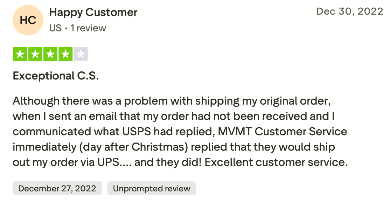Click the HC reviewer avatar

[28, 20]
